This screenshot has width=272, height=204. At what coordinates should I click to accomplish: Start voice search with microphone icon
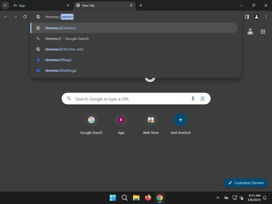(193, 99)
